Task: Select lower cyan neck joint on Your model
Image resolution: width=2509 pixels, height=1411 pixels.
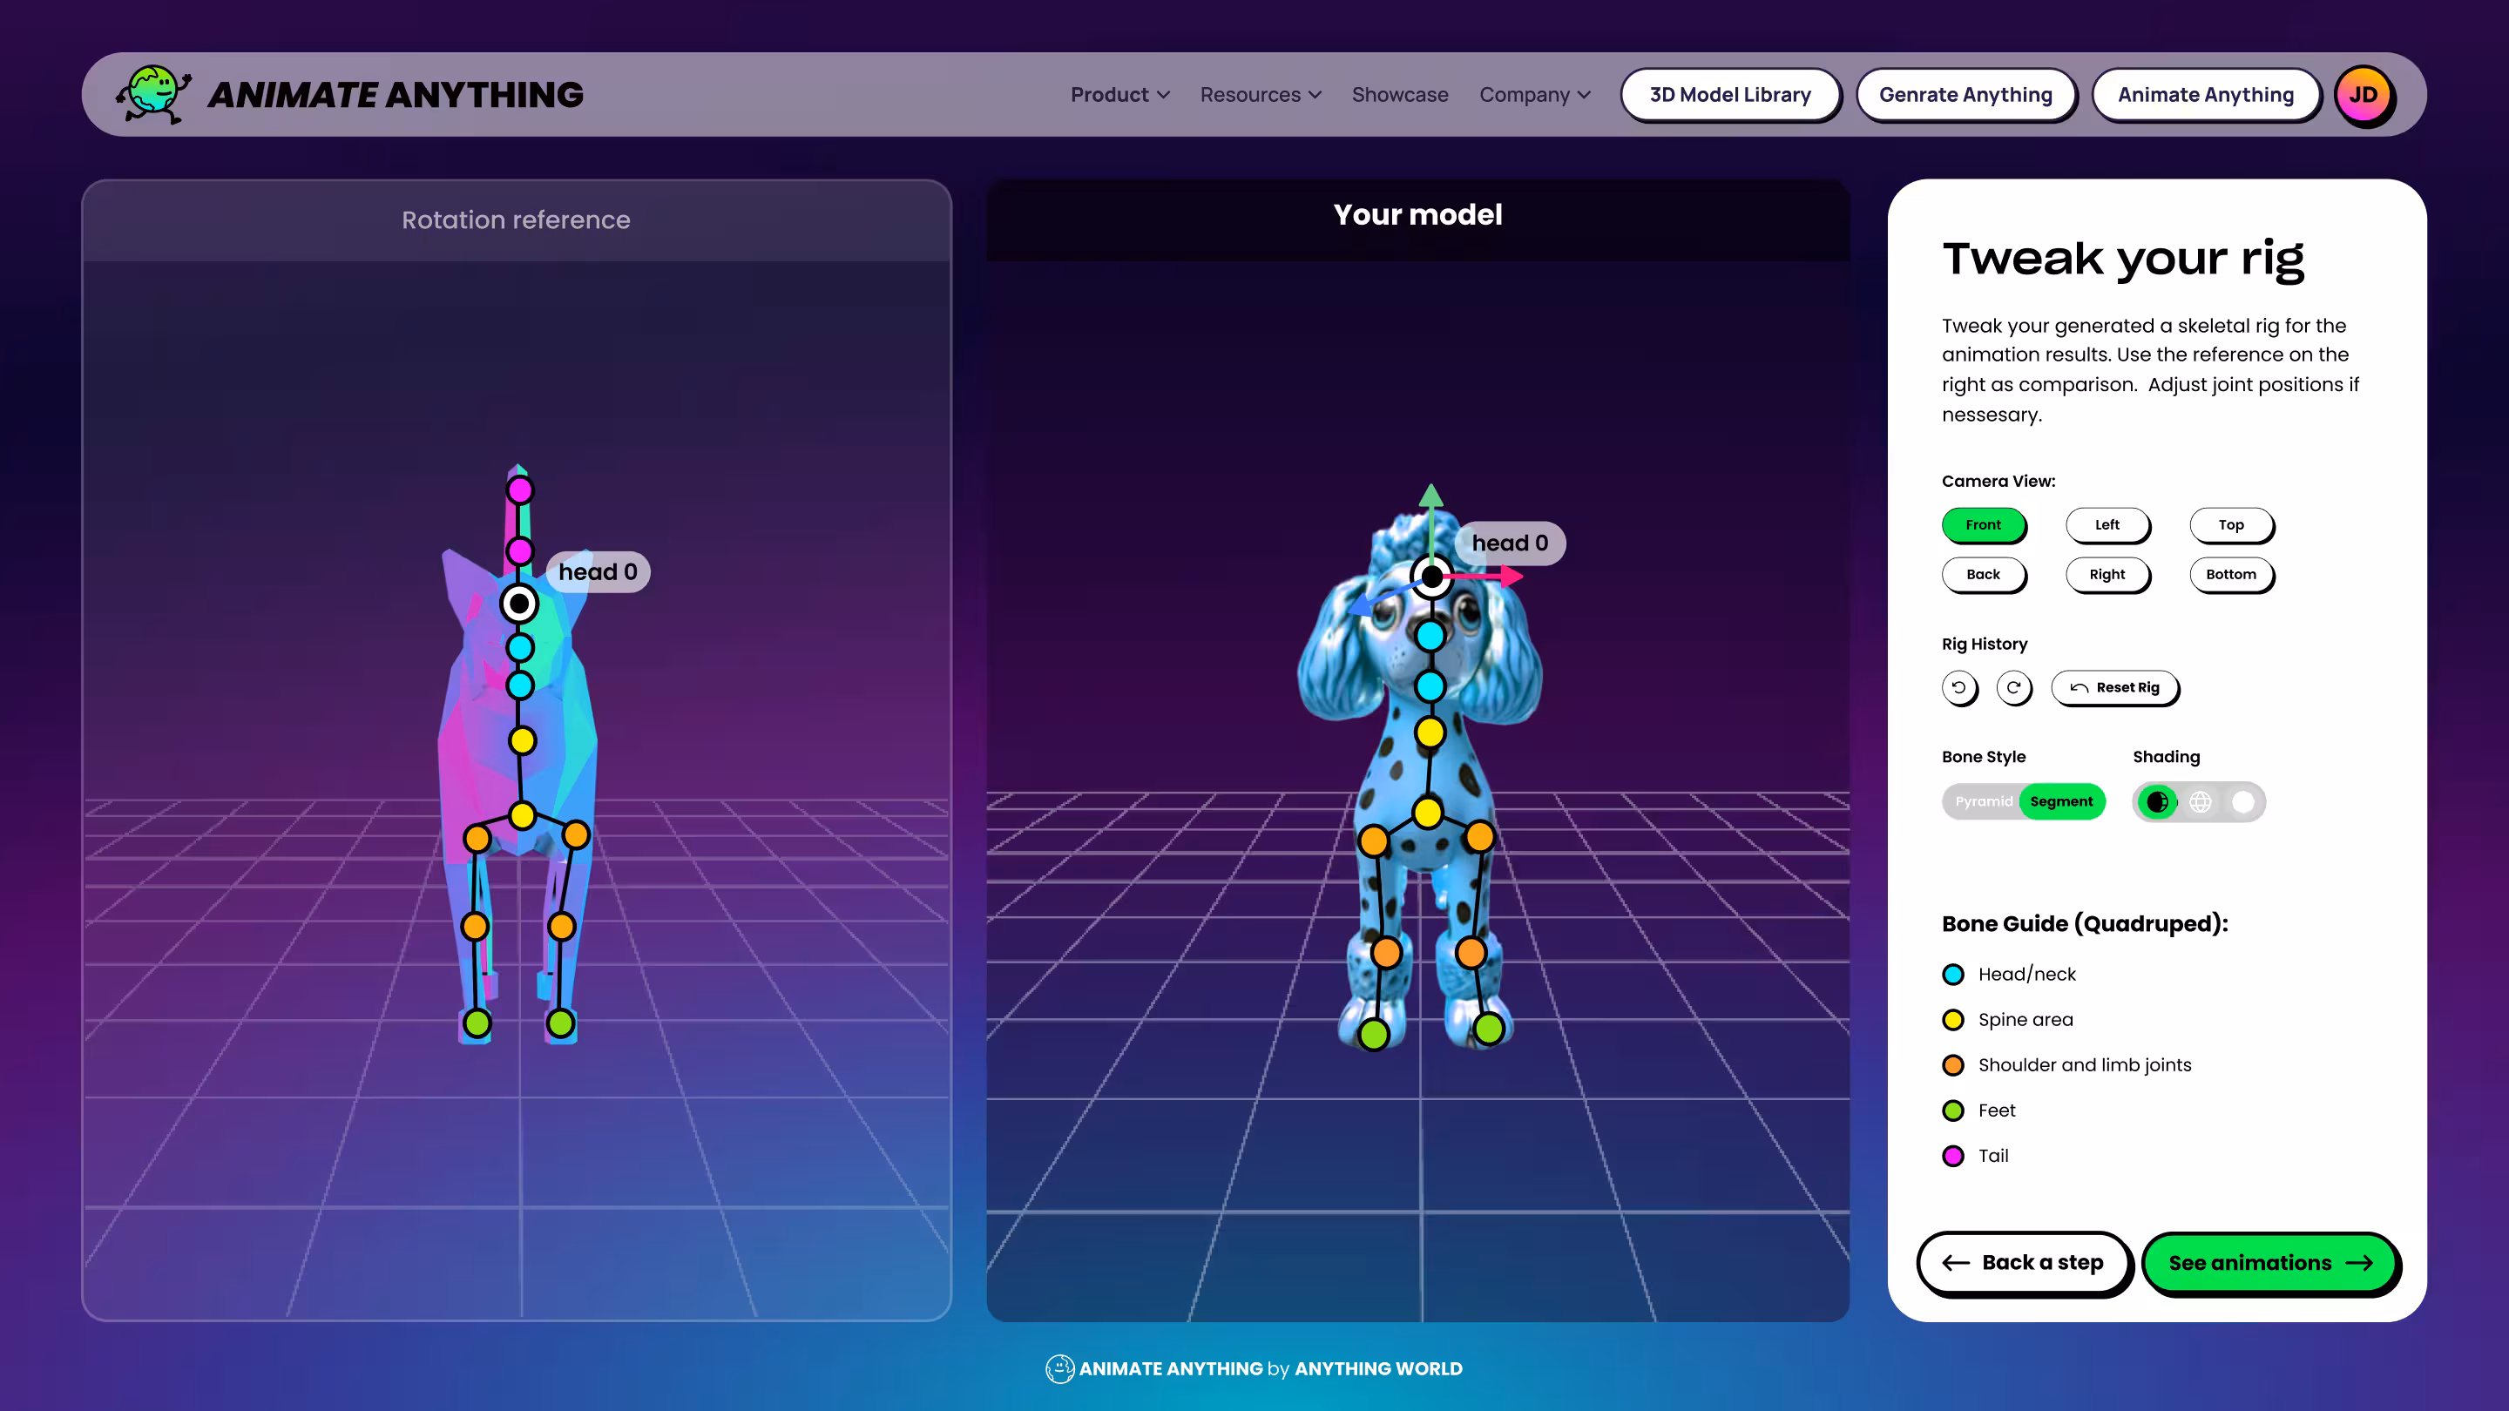Action: pos(1430,686)
